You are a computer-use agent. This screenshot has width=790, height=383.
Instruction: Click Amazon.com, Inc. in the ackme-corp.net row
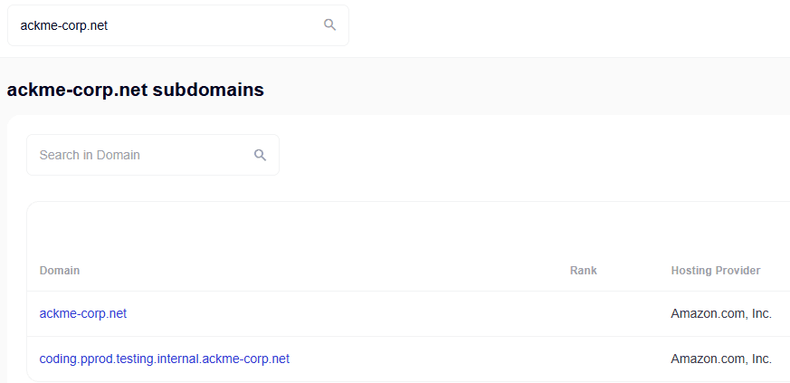click(721, 313)
